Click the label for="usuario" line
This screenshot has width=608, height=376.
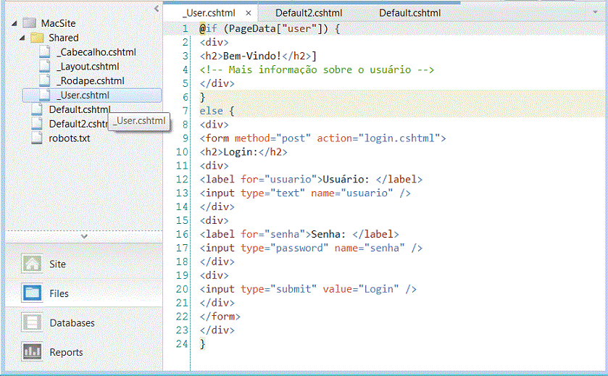click(311, 180)
